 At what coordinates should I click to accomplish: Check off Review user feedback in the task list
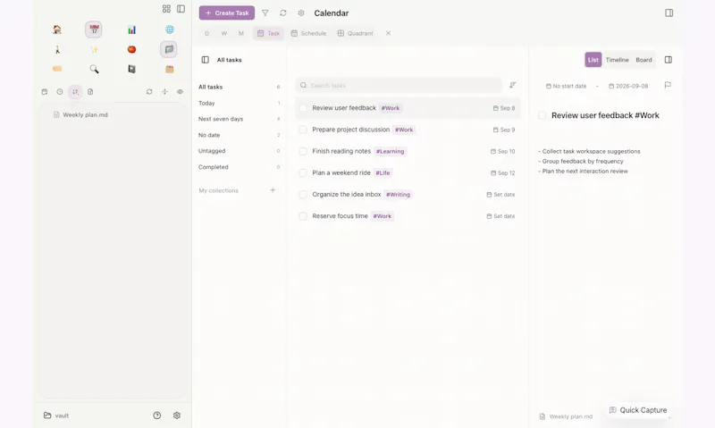pos(303,108)
